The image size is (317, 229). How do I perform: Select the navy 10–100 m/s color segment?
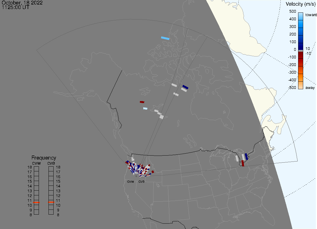301,46
